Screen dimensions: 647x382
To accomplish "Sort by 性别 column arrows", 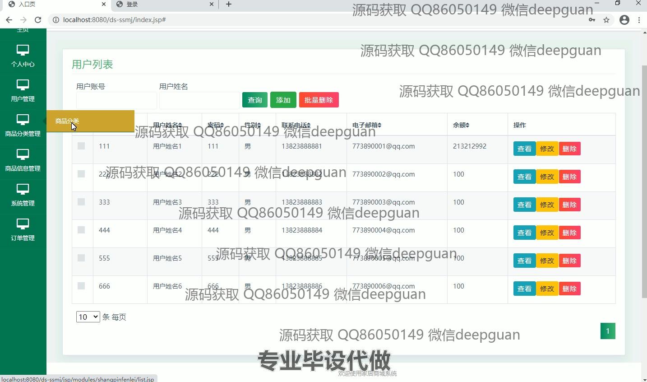I will pos(259,125).
